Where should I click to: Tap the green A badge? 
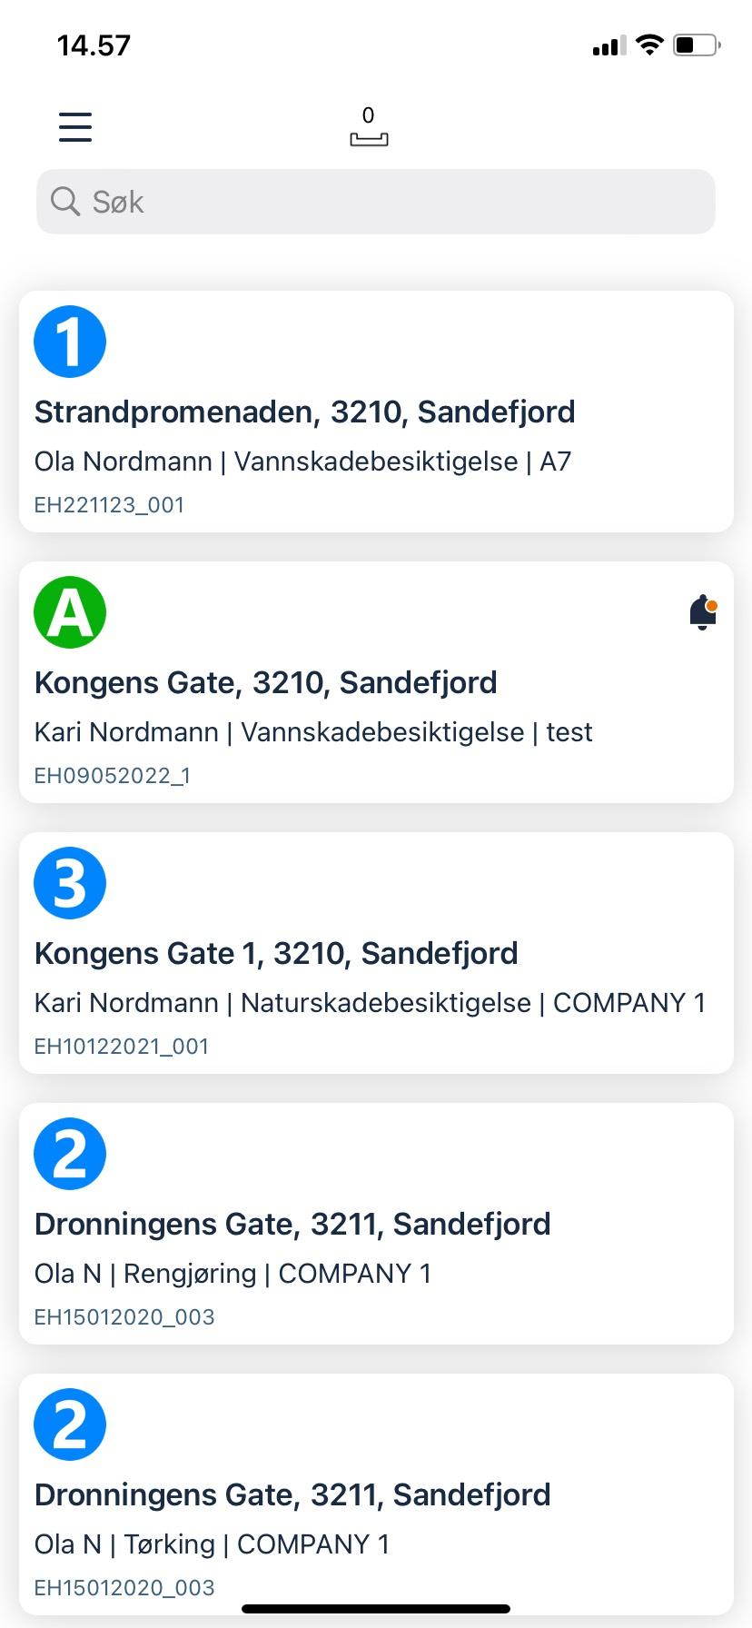70,612
